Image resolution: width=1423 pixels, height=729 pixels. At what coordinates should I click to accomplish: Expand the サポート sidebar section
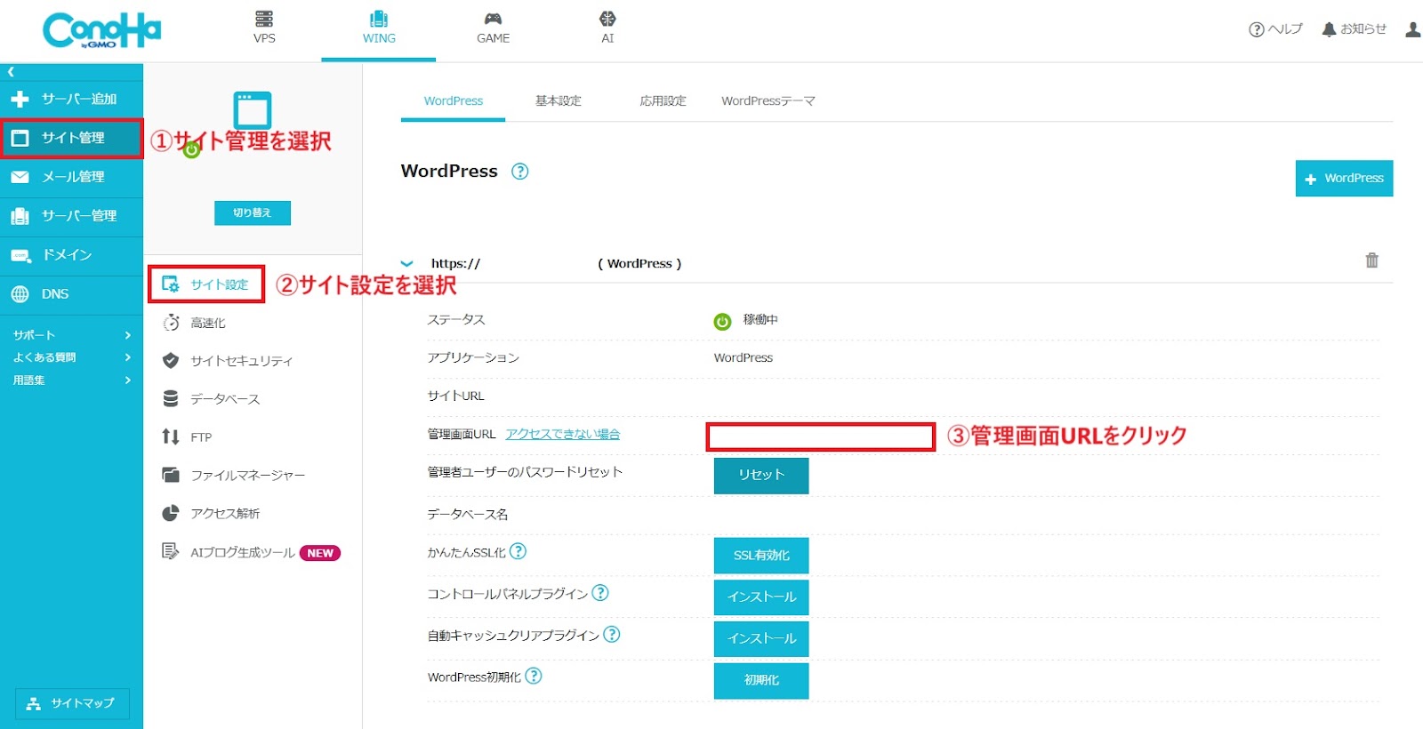[71, 335]
